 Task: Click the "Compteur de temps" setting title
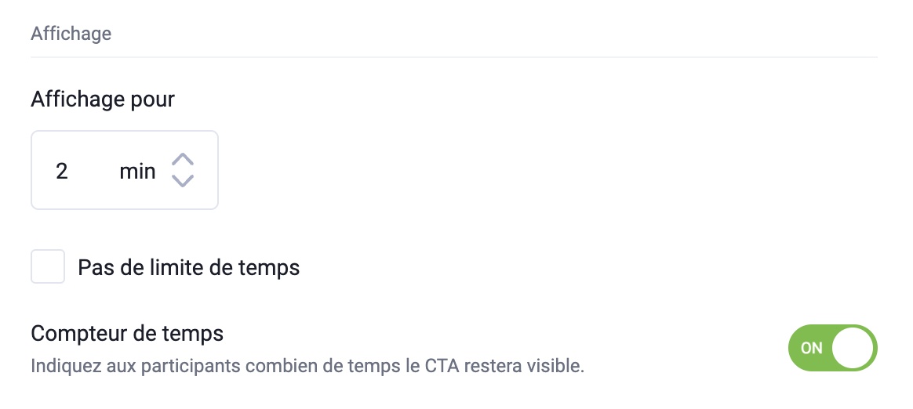127,333
